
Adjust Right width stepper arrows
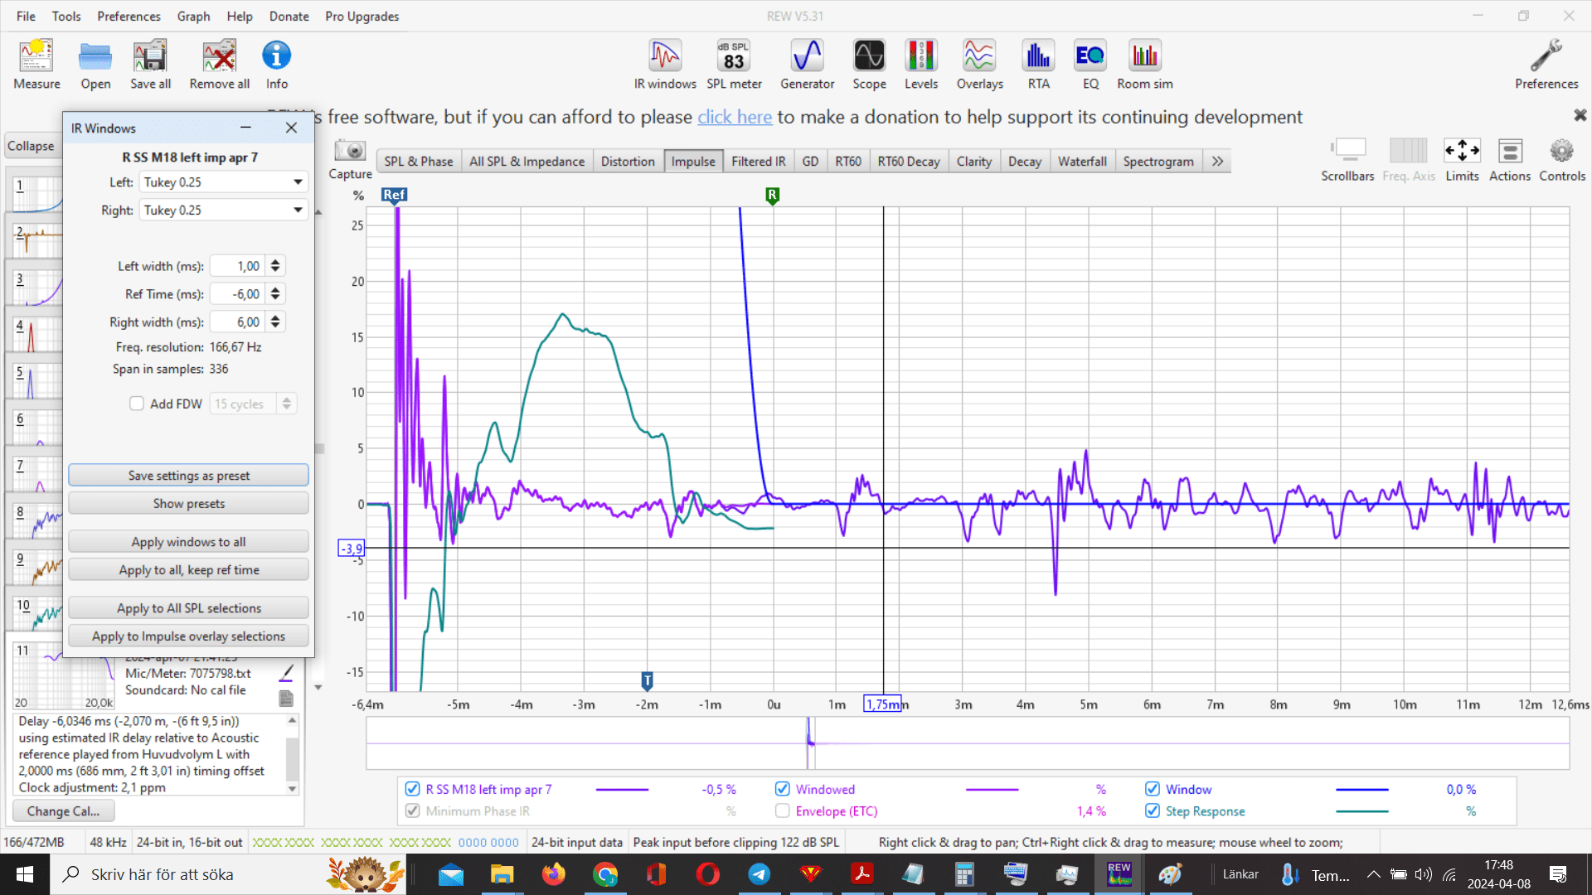[275, 322]
